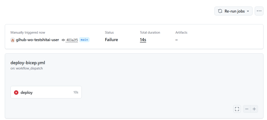Open commit 403a2f5 link

click(x=72, y=40)
